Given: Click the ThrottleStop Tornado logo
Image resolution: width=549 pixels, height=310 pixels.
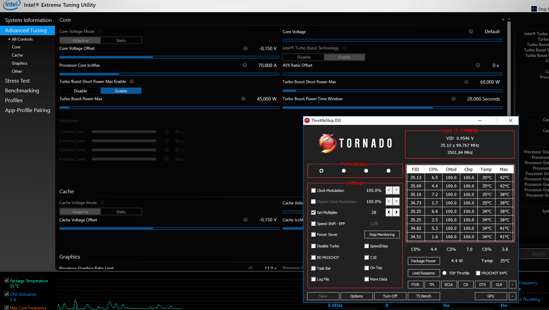Looking at the screenshot, I should (355, 143).
